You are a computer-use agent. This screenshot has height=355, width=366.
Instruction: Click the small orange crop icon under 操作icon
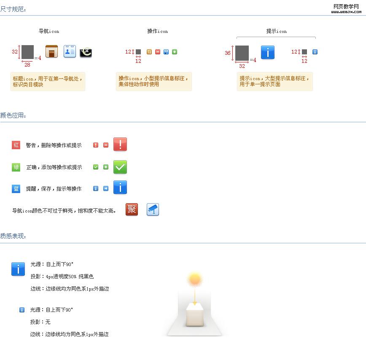click(x=149, y=52)
